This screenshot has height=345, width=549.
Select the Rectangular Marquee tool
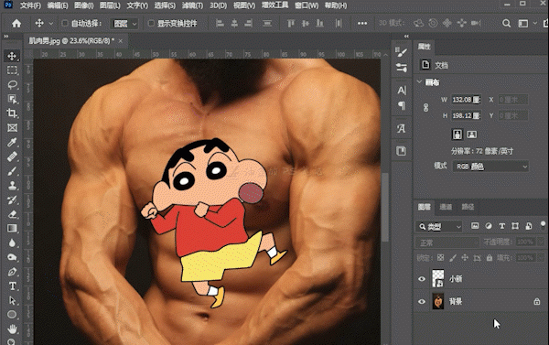pos(12,70)
